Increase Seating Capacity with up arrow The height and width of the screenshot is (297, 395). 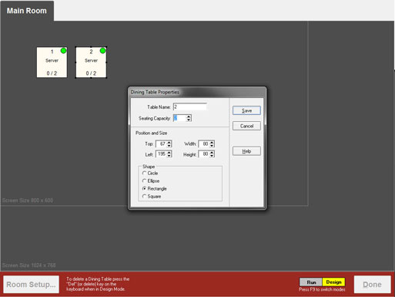[x=189, y=116]
